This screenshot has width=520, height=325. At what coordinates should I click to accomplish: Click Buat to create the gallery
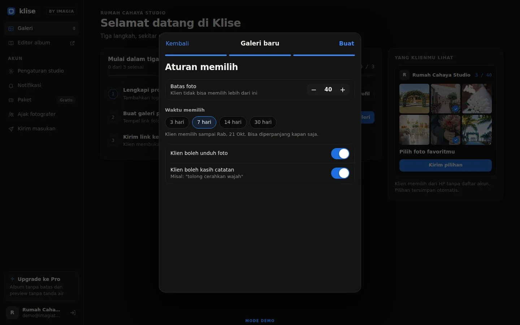pos(347,43)
